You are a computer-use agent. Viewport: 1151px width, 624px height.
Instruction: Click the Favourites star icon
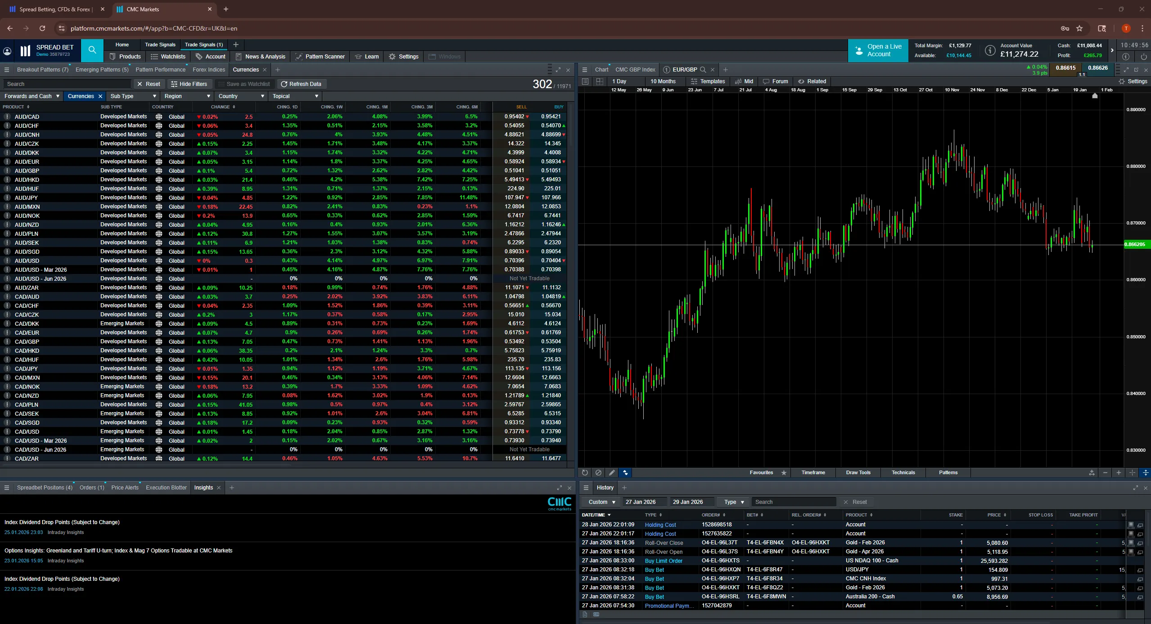[x=784, y=472]
